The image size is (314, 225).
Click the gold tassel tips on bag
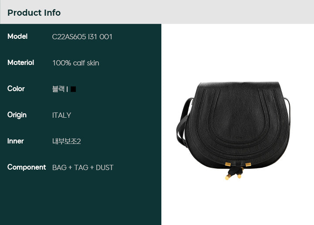233,177
